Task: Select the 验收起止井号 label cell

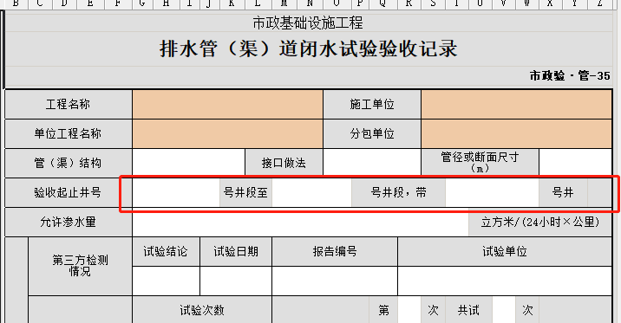Action: [69, 192]
